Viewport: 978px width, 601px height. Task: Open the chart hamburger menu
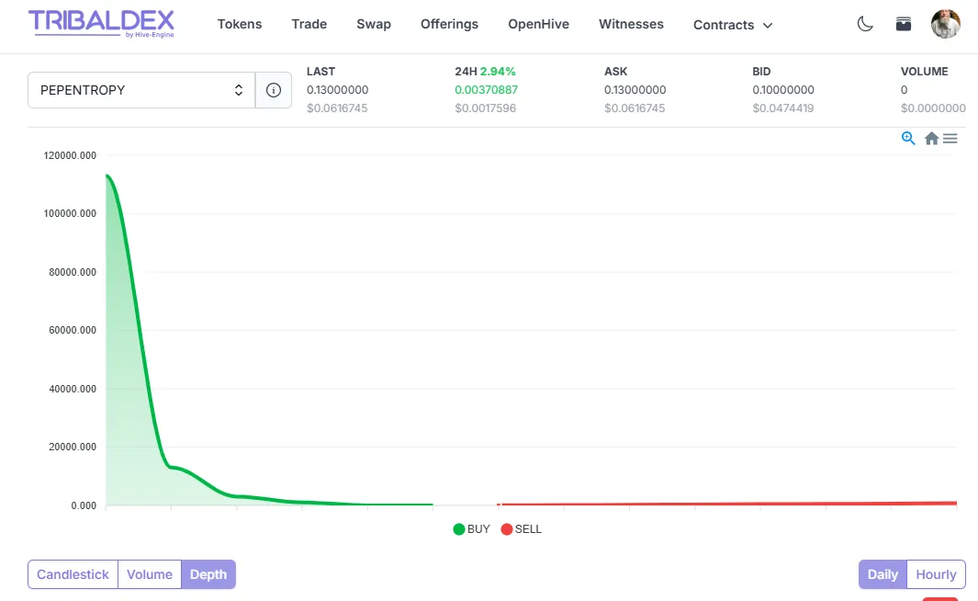[950, 138]
